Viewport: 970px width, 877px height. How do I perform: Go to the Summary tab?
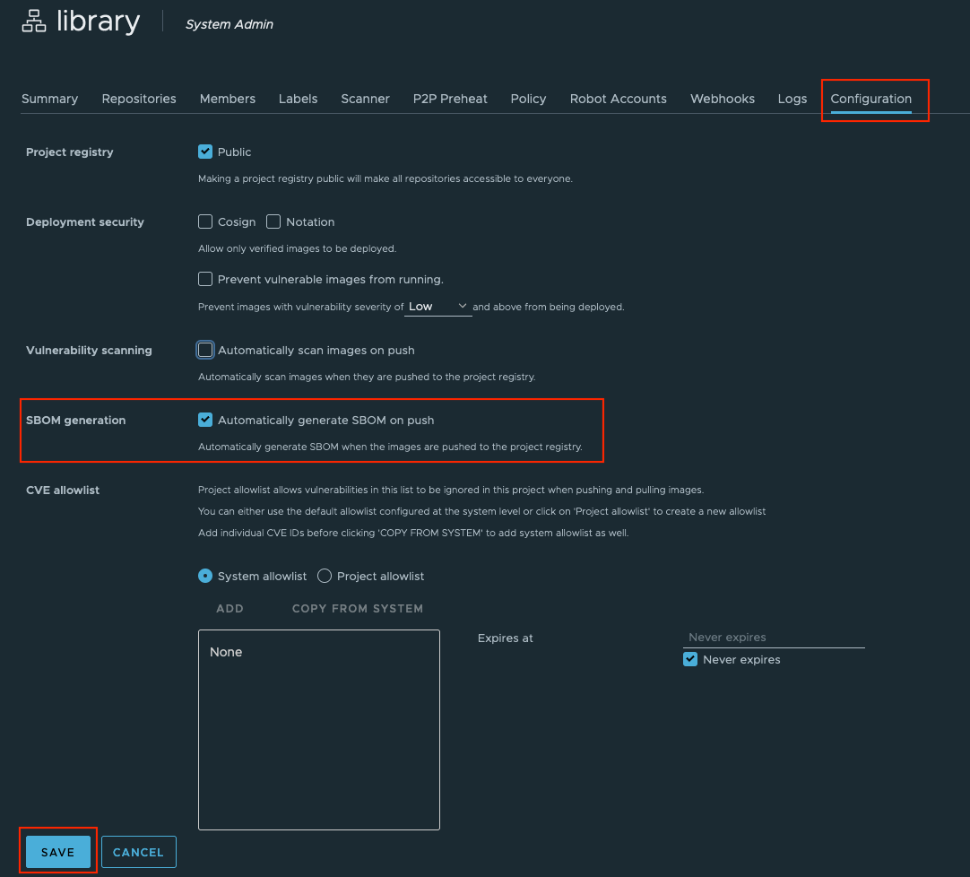(x=49, y=99)
